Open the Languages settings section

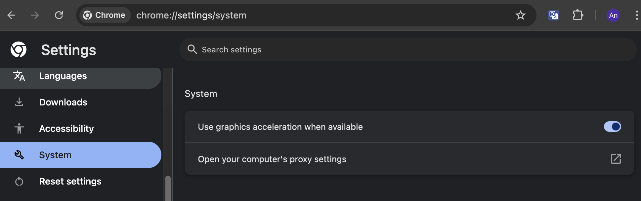tap(63, 76)
